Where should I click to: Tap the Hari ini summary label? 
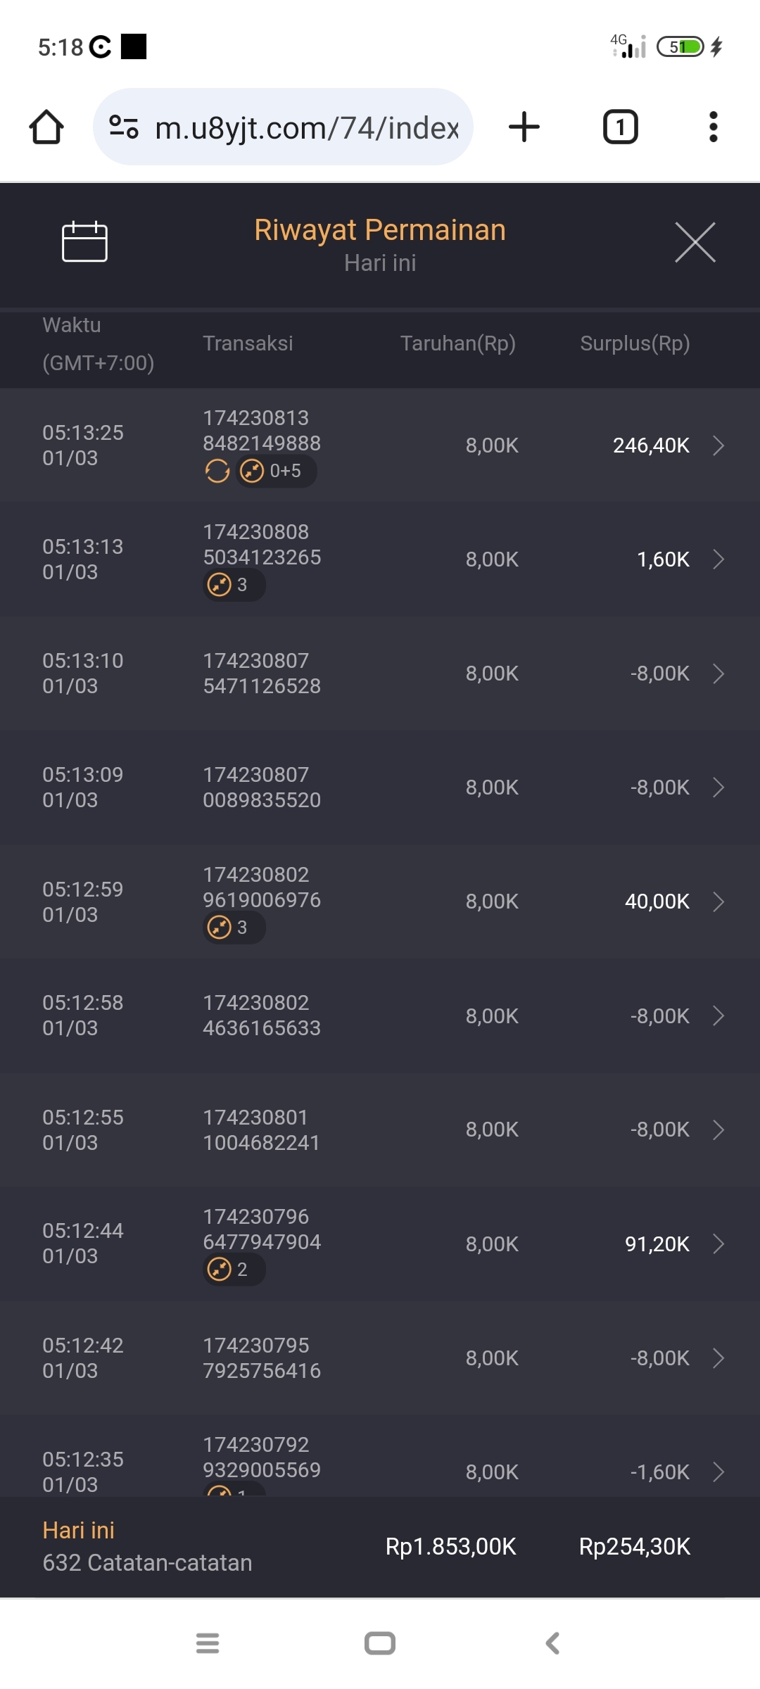point(79,1530)
